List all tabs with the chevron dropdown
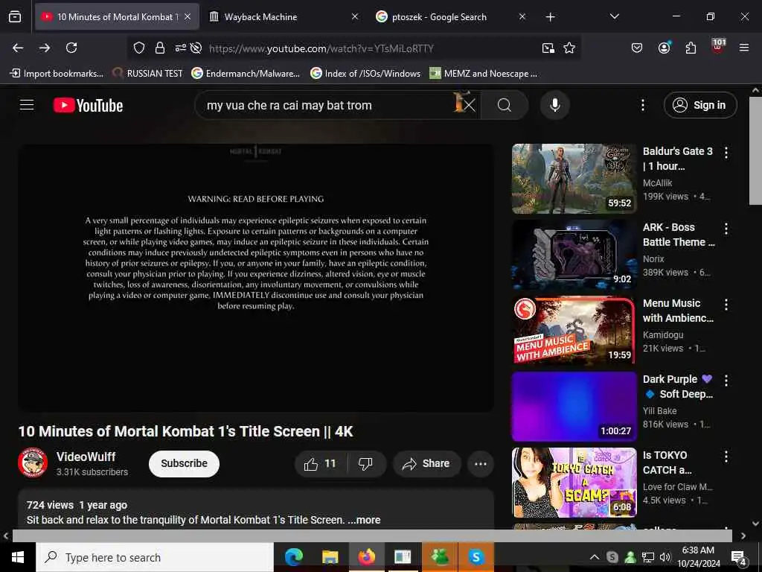Viewport: 762px width, 572px height. click(614, 16)
